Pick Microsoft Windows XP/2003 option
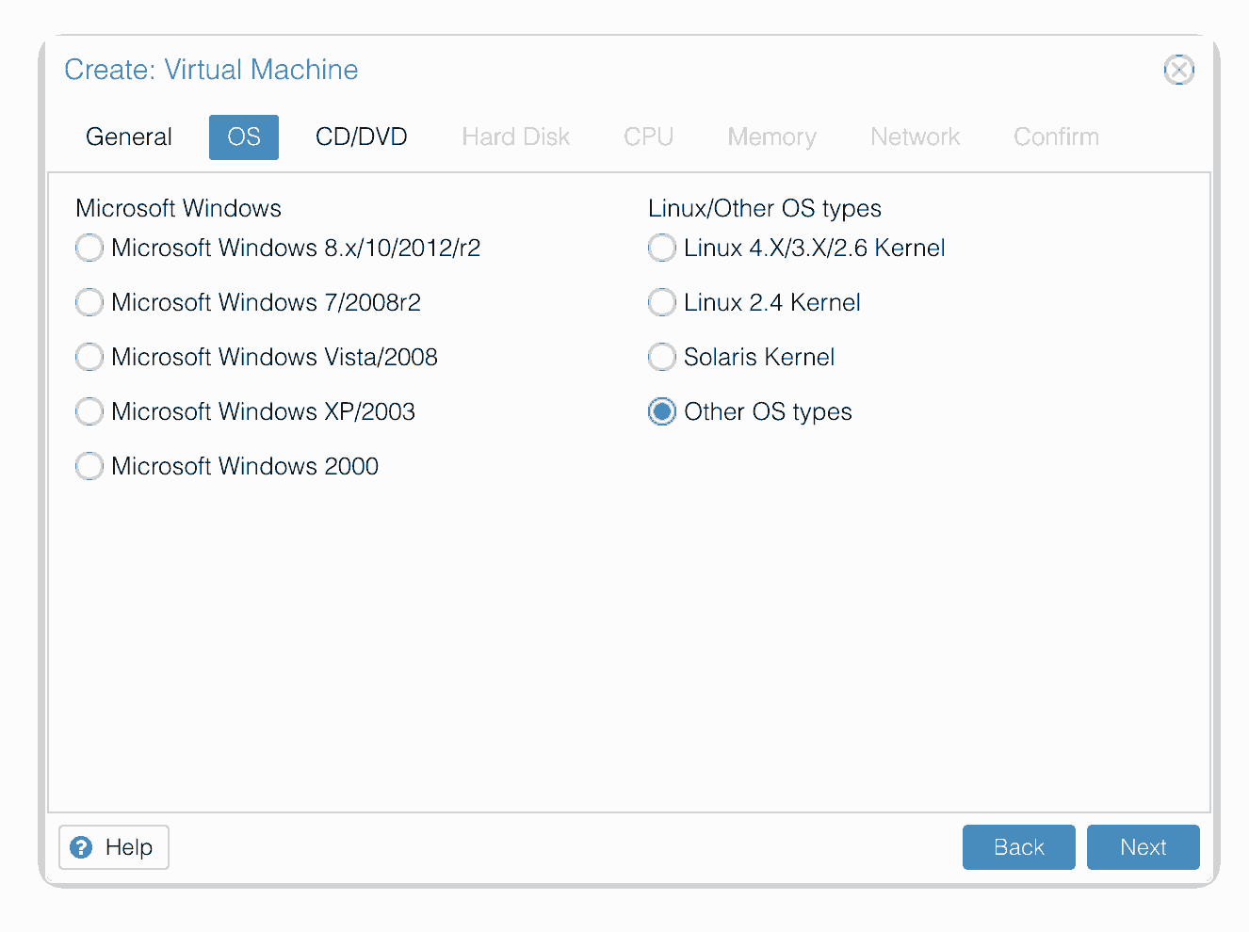 [89, 411]
